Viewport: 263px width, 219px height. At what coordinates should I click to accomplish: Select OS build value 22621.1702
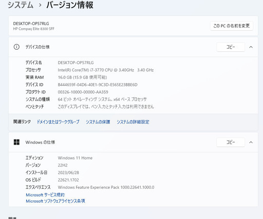pos(68,180)
